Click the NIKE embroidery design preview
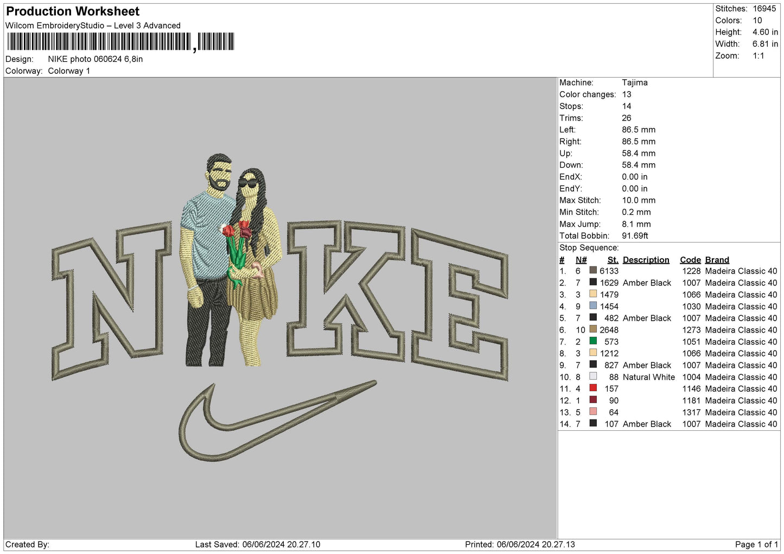Viewport: 784px width, 554px height. tap(280, 307)
